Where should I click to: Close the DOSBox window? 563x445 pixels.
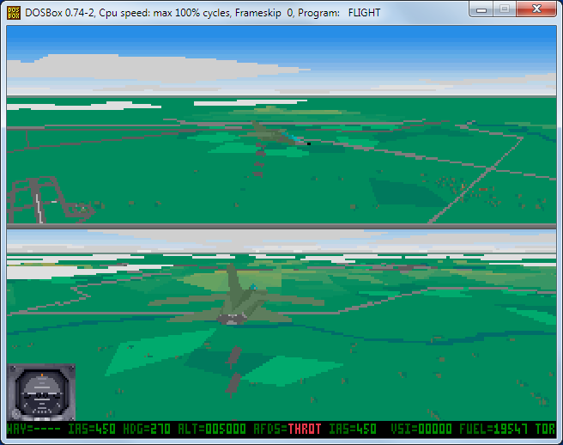[536, 9]
